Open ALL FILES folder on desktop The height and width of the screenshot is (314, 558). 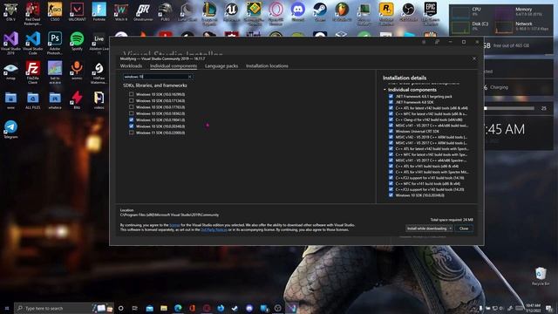click(33, 100)
